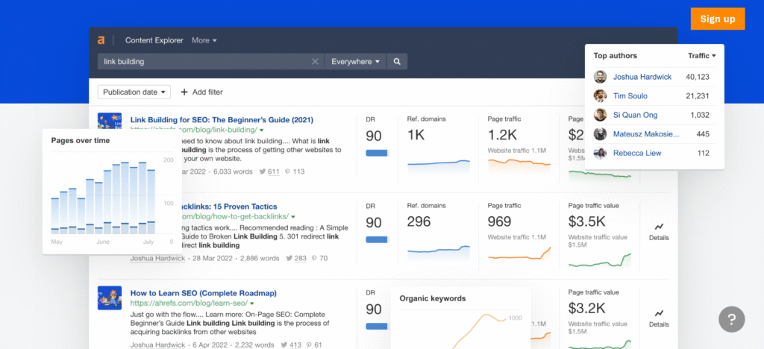This screenshot has height=349, width=764.
Task: Open Si Quan Ong author link
Action: [635, 115]
